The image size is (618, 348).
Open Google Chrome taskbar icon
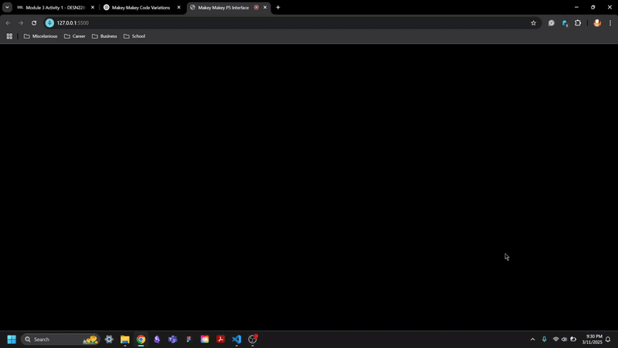141,339
